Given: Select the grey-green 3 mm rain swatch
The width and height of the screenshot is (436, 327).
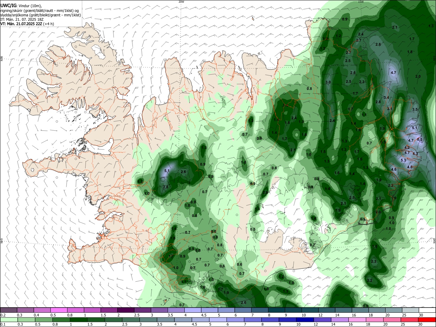Looking at the screenshot, I should (x=148, y=320).
